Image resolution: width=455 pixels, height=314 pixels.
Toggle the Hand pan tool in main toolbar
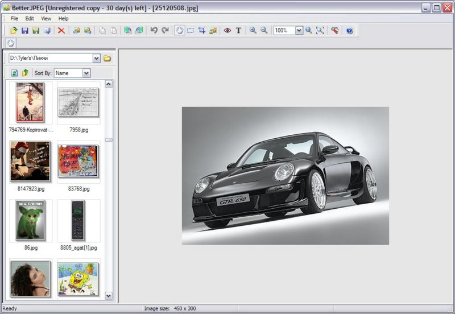click(x=179, y=30)
